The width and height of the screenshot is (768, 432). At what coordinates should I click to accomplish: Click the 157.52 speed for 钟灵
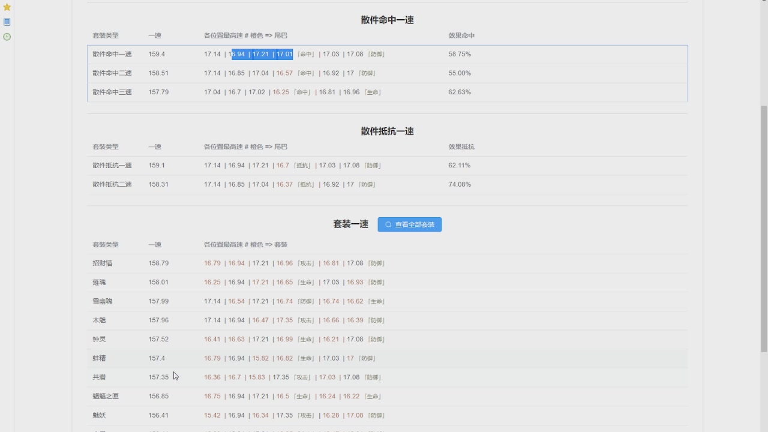158,339
